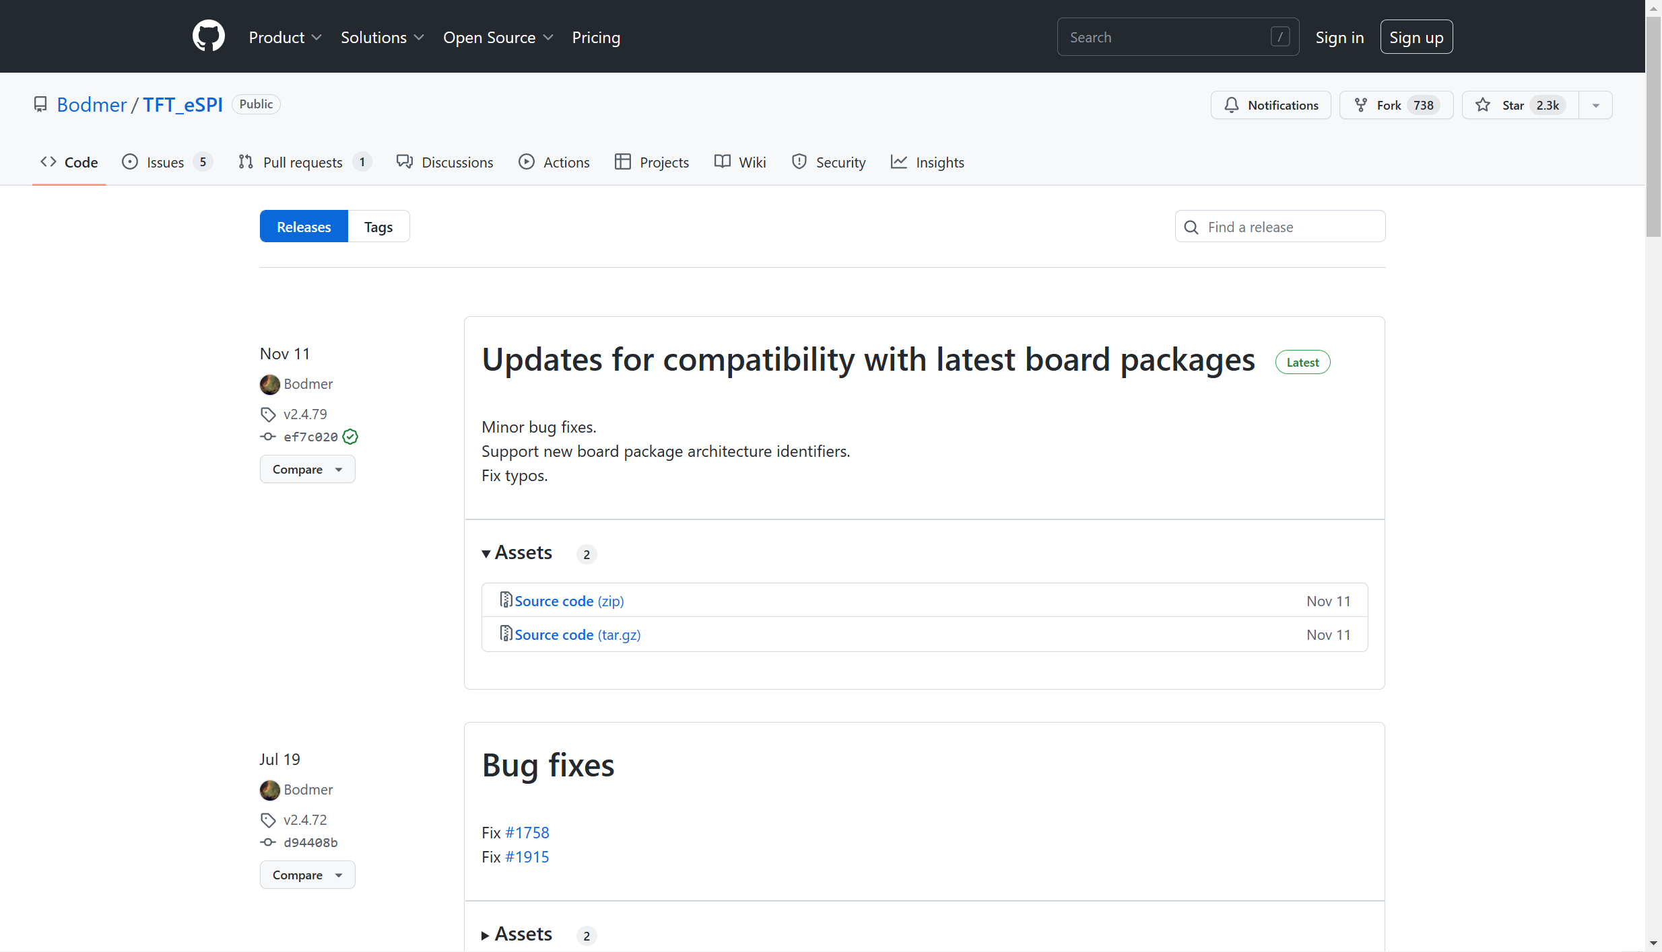Click the tag icon next to v2.4.79

coord(268,414)
